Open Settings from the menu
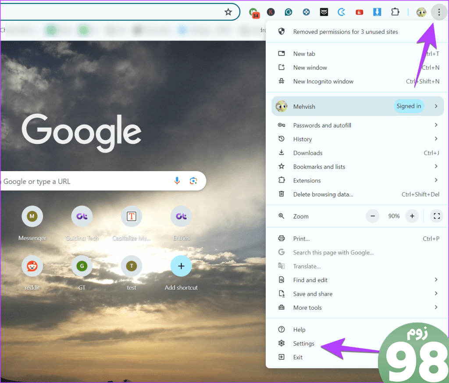 pyautogui.click(x=357, y=343)
